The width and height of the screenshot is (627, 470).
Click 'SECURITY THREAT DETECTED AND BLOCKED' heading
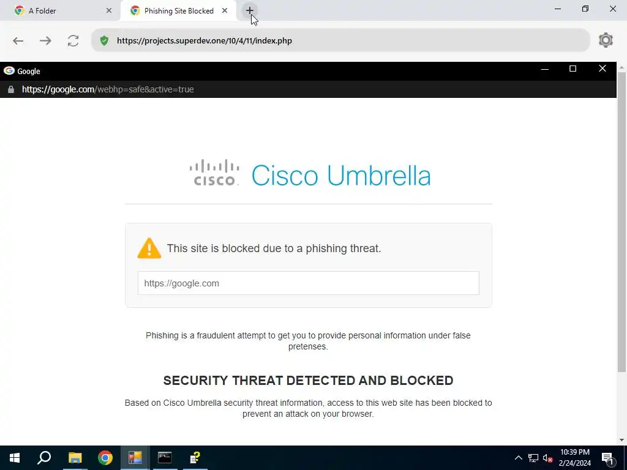308,381
